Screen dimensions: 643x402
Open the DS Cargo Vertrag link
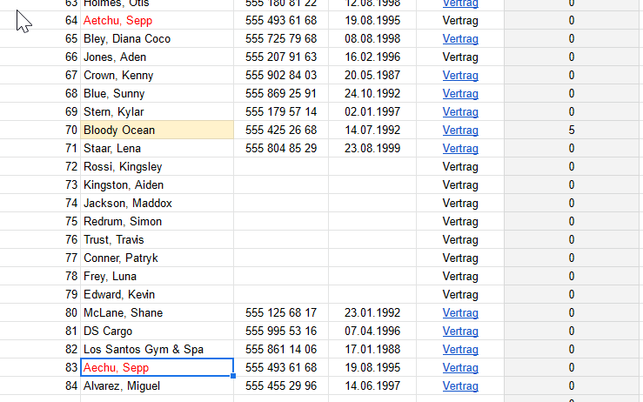tap(460, 331)
